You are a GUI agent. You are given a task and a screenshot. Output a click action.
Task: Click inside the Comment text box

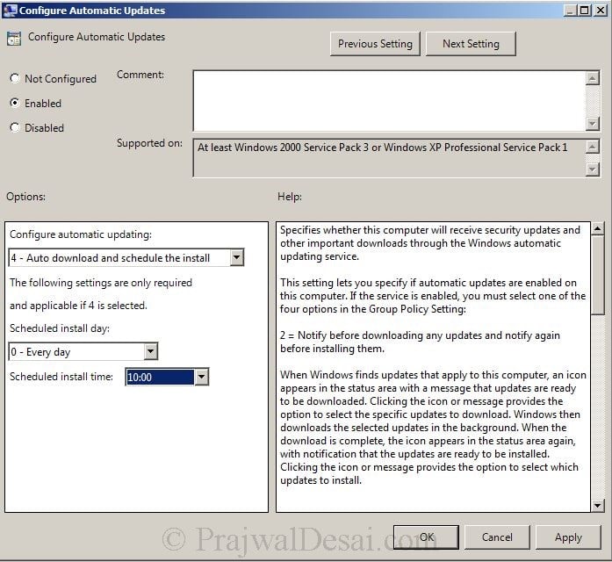[389, 101]
